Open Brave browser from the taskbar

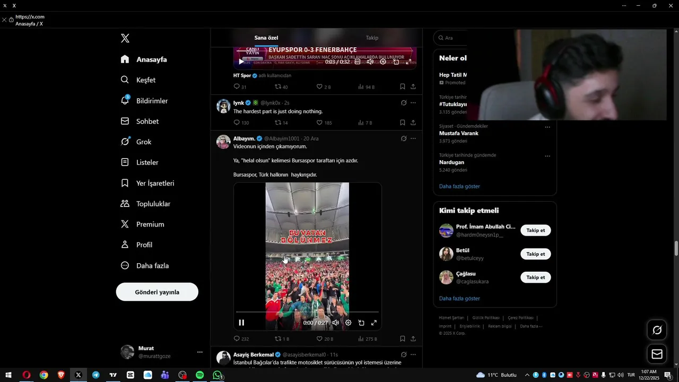(x=61, y=375)
